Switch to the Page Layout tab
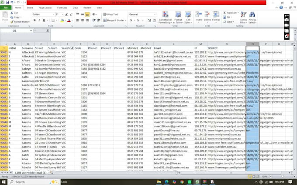 click(x=45, y=7)
